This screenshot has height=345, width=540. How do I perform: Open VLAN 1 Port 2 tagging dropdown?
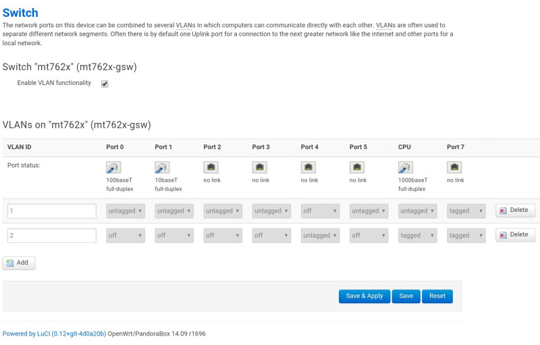(223, 211)
